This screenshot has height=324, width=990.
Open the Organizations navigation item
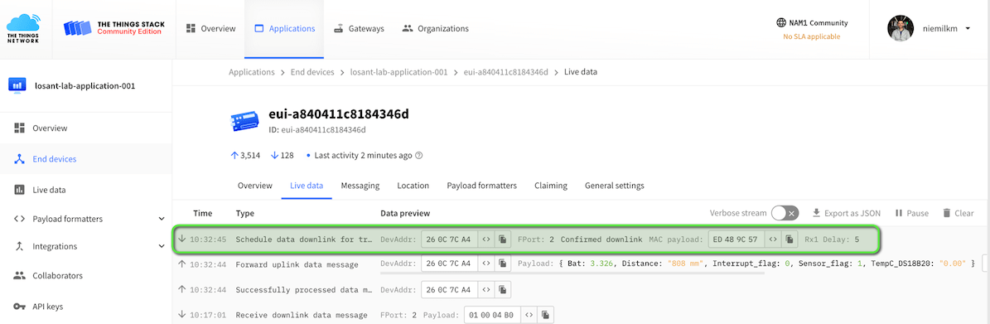pos(436,28)
